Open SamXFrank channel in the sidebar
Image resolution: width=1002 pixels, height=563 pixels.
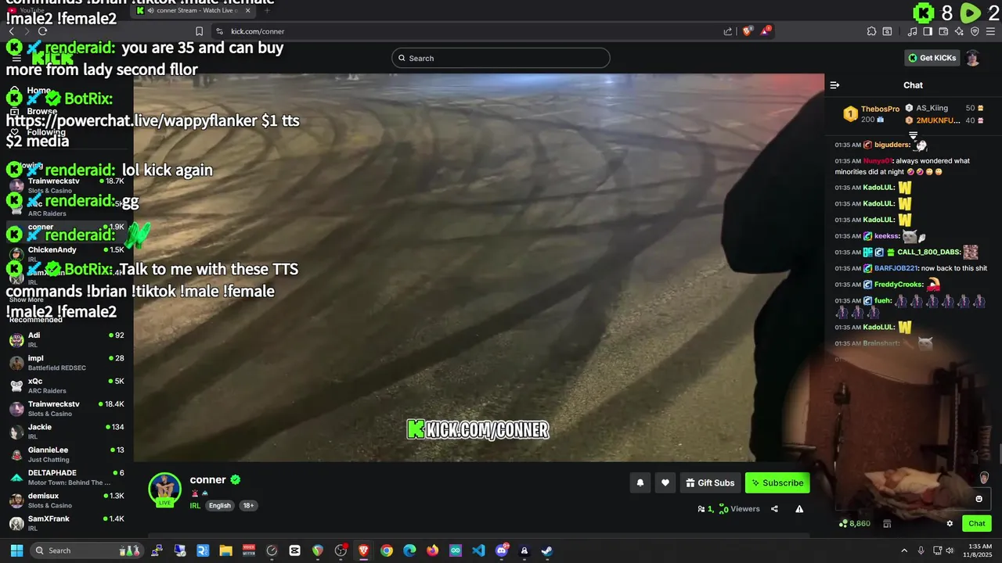pos(67,523)
